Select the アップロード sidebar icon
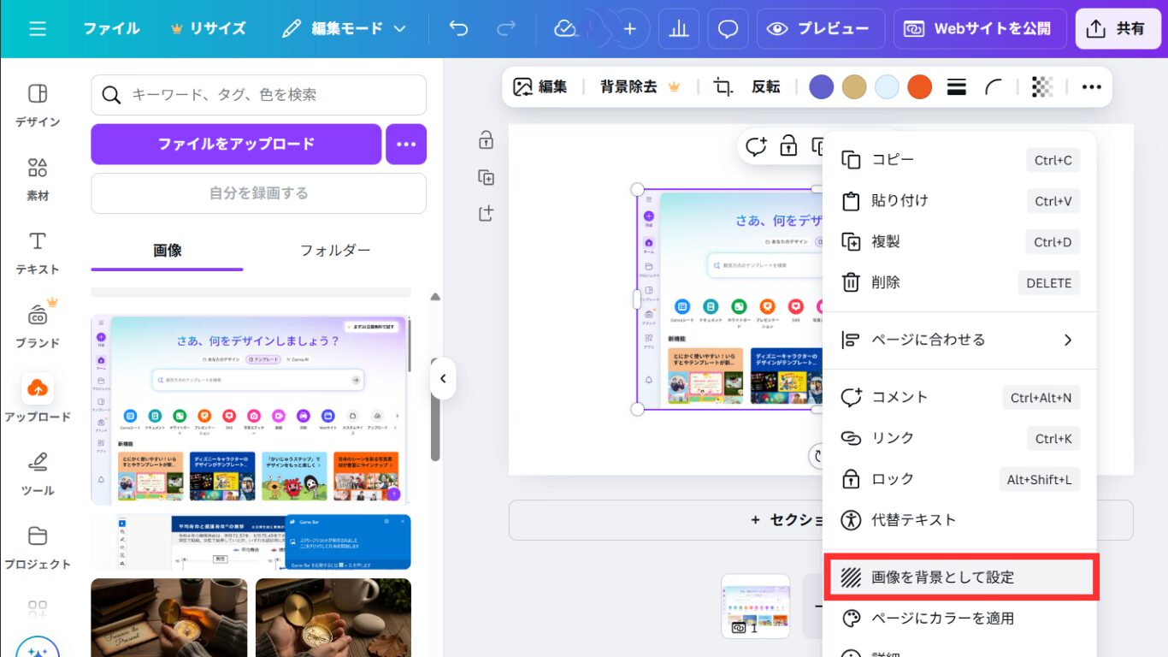This screenshot has width=1168, height=657. (x=38, y=399)
